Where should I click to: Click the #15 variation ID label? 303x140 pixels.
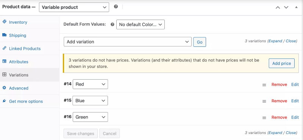tap(68, 100)
